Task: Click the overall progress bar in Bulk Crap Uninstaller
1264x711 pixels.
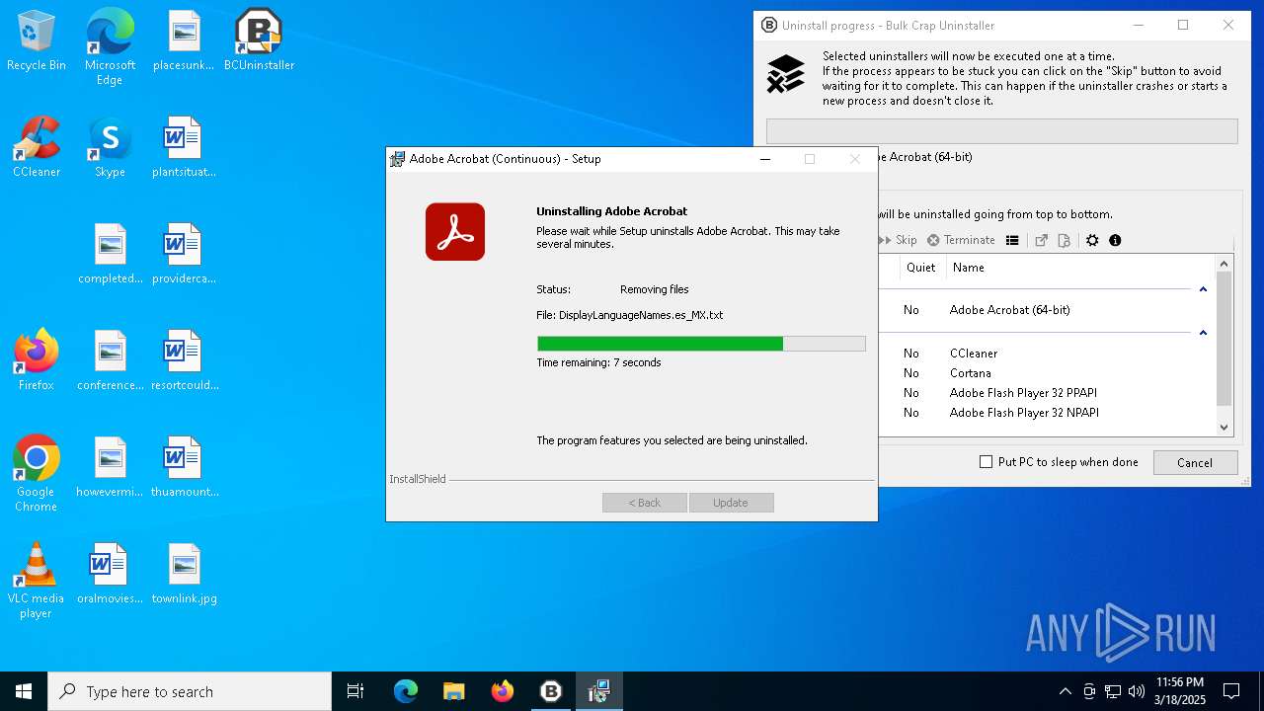Action: click(x=1001, y=131)
